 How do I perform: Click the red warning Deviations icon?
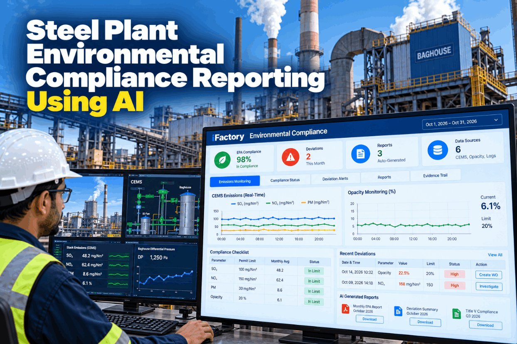tap(290, 157)
